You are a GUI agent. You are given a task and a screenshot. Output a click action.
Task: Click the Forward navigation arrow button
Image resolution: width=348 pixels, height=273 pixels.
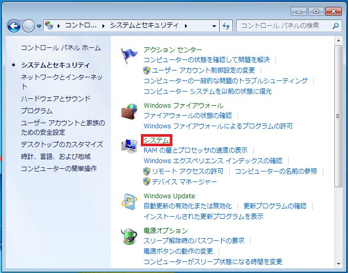click(x=28, y=26)
